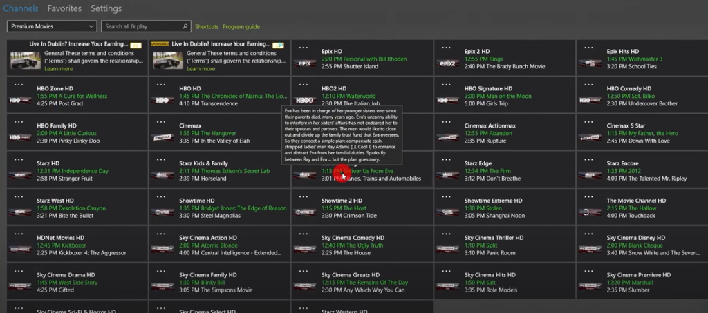The image size is (708, 313).
Task: Select '1:55 PM The Hangover' on Cinemax
Action: 207,134
